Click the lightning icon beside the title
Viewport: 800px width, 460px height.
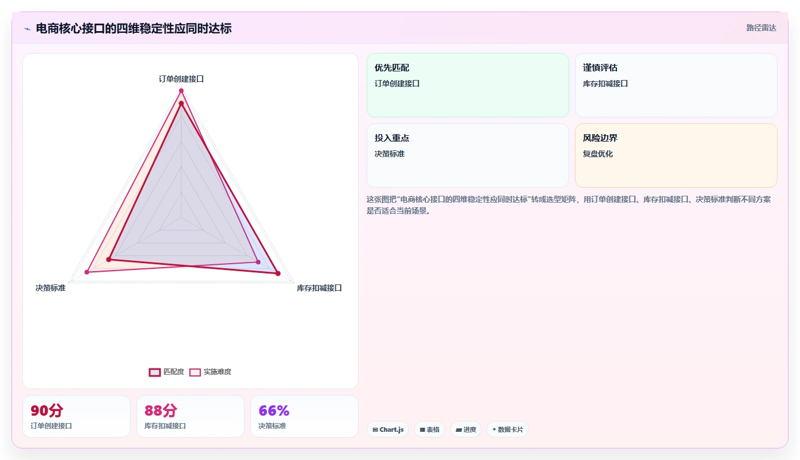(x=27, y=29)
